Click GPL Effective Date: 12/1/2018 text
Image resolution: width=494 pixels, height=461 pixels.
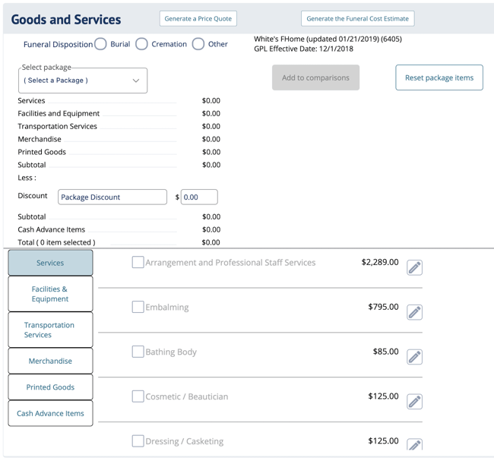(303, 49)
